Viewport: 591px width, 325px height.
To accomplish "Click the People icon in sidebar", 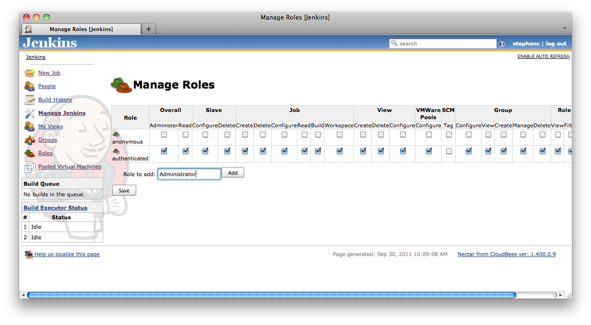I will click(30, 86).
